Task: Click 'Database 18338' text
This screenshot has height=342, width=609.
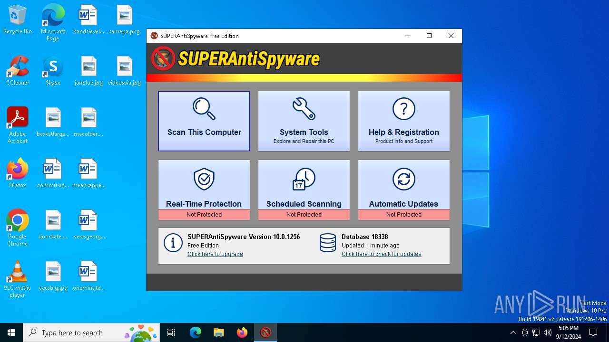Action: tap(365, 237)
